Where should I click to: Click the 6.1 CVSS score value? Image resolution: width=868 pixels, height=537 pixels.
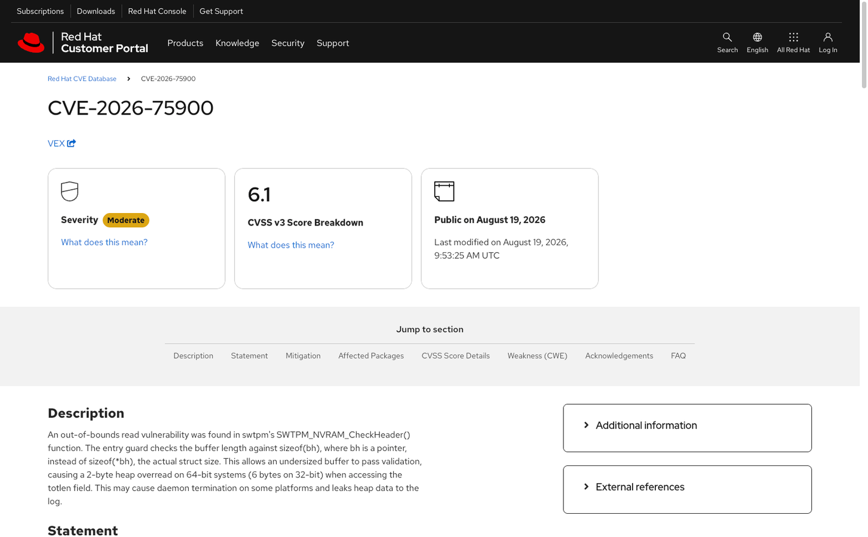(x=259, y=195)
